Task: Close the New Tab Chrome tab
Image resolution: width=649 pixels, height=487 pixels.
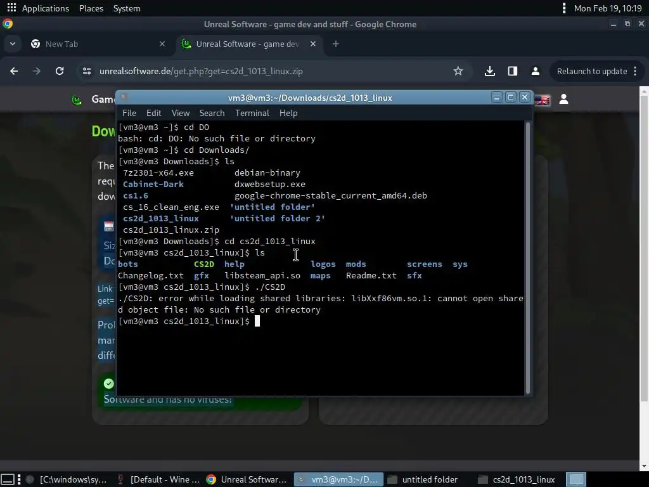Action: pos(162,44)
